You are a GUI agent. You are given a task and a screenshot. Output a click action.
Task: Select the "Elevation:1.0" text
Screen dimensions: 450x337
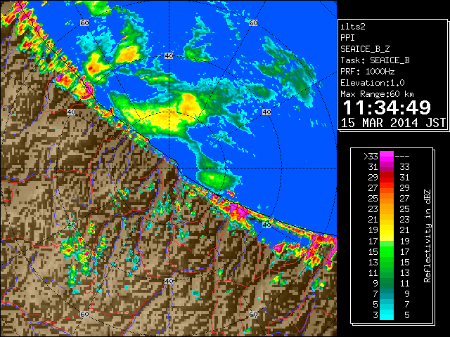(373, 83)
